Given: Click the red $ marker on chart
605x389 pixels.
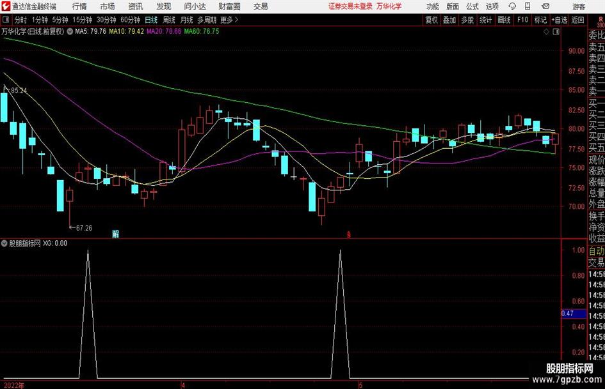Looking at the screenshot, I should (349, 234).
